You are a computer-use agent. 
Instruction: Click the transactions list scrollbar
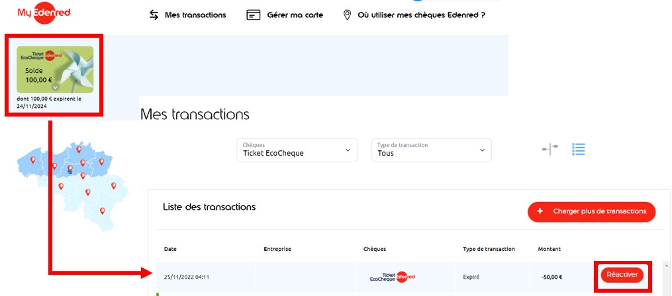pyautogui.click(x=667, y=278)
